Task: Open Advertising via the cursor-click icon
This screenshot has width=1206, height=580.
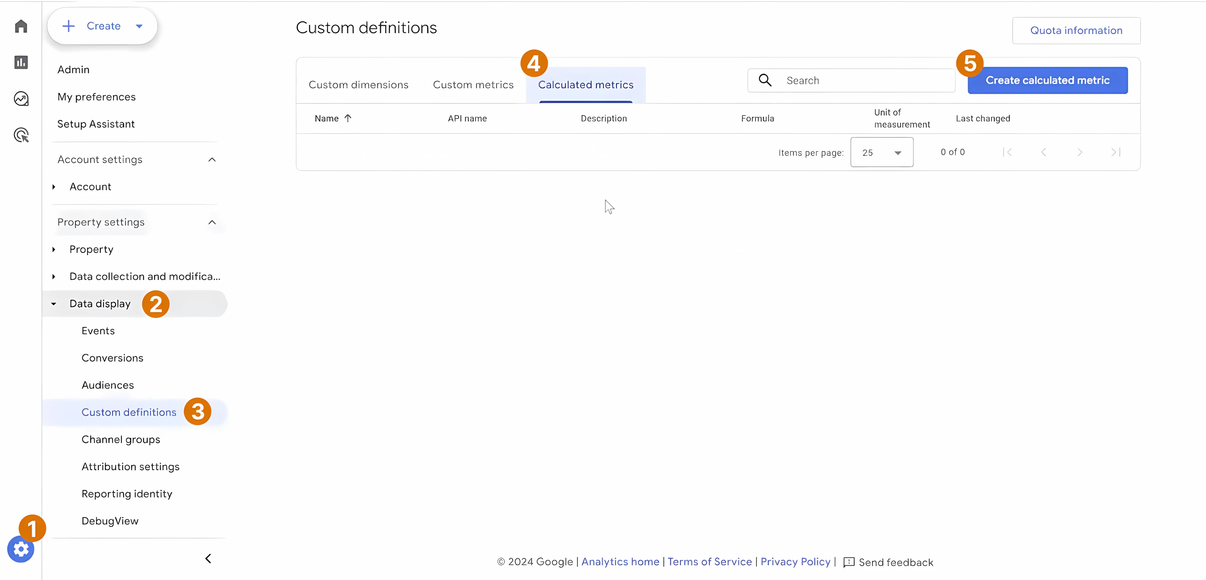Action: tap(21, 135)
